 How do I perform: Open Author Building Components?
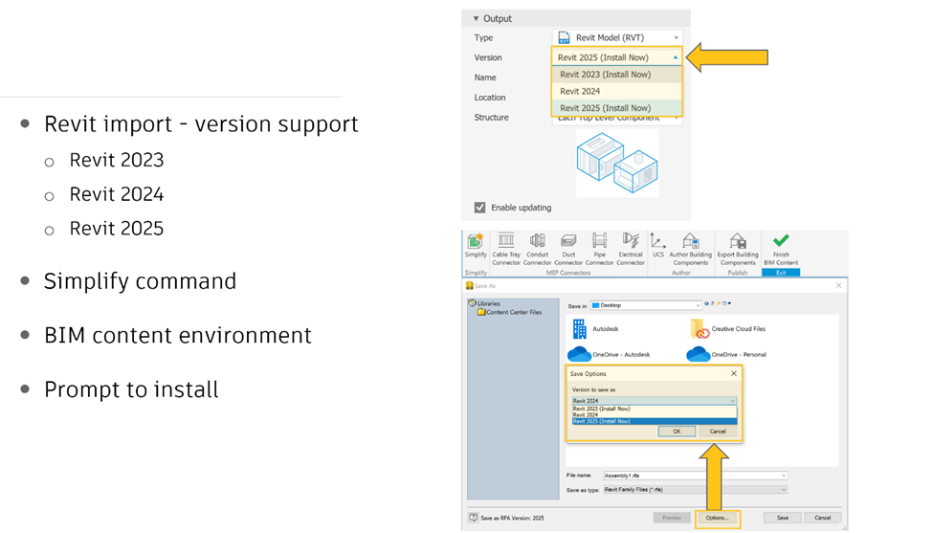click(x=690, y=241)
